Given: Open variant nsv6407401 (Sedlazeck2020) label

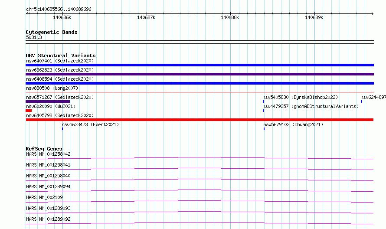Looking at the screenshot, I should pyautogui.click(x=60, y=61).
